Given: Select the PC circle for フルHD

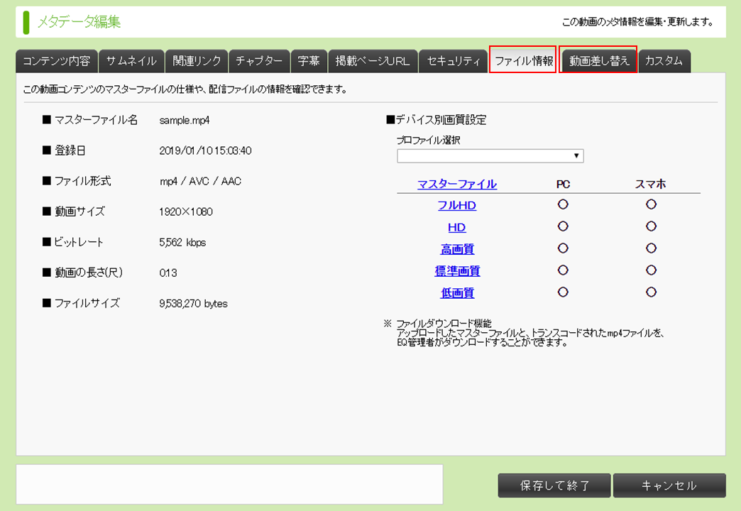Looking at the screenshot, I should click(x=563, y=204).
